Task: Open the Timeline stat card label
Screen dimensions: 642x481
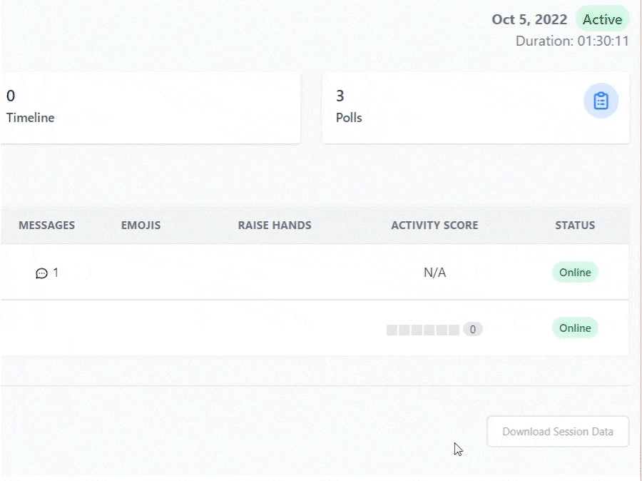Action: point(31,118)
